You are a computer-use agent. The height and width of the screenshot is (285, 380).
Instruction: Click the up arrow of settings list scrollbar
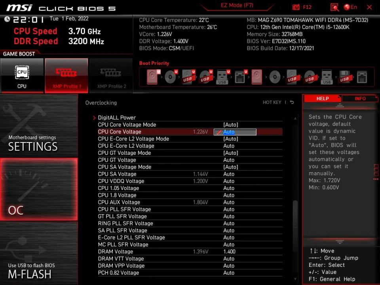(x=295, y=118)
